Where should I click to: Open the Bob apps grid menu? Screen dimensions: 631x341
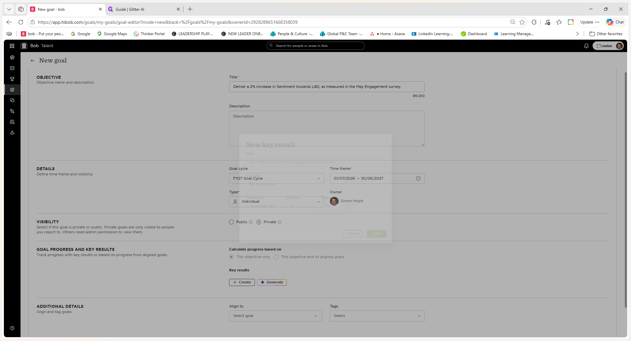[12, 46]
